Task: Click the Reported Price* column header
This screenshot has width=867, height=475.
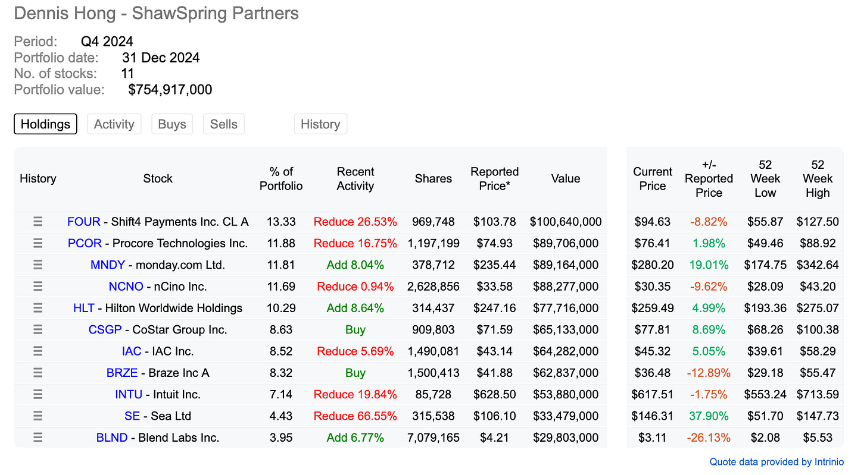Action: (x=495, y=179)
